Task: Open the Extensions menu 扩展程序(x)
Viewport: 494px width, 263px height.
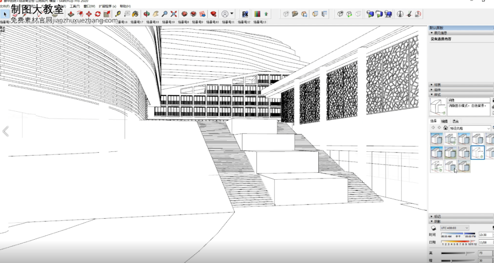Action: pos(107,6)
